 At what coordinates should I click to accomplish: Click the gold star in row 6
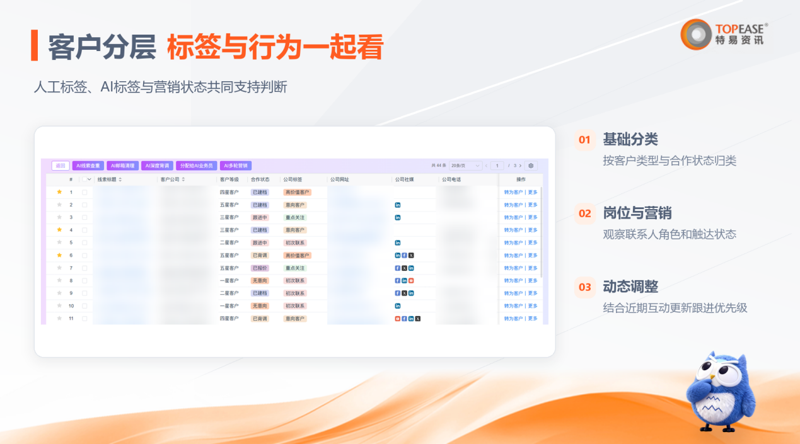coord(59,255)
